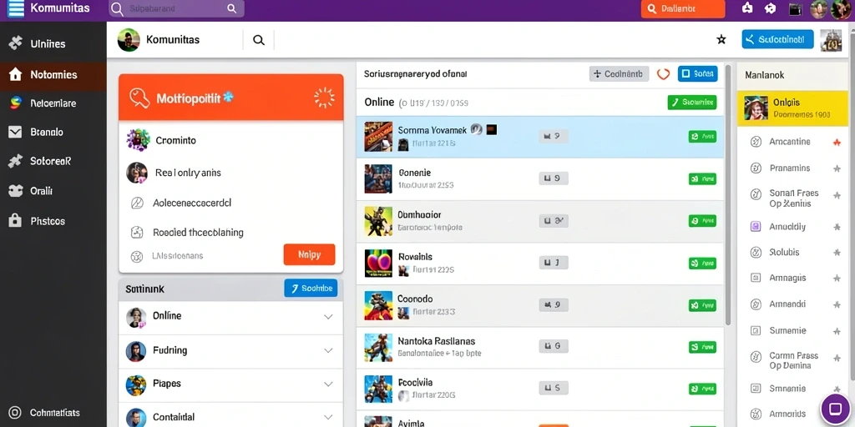Click the orange heart icon above the list

pos(663,74)
